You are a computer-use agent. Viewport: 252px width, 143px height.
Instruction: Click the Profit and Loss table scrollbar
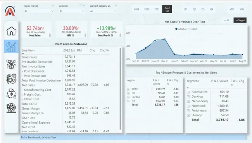120,89
